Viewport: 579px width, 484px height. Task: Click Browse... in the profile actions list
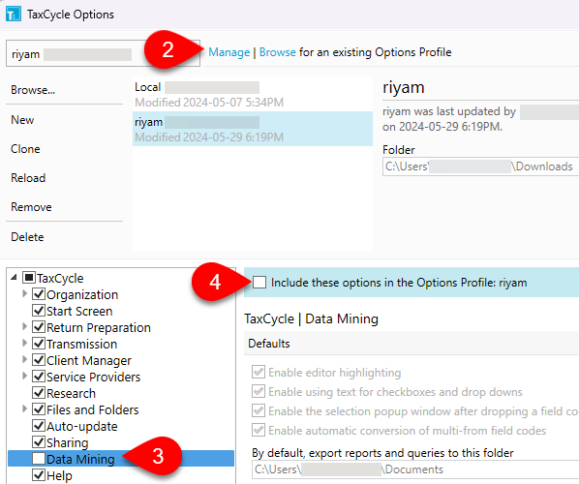(33, 90)
